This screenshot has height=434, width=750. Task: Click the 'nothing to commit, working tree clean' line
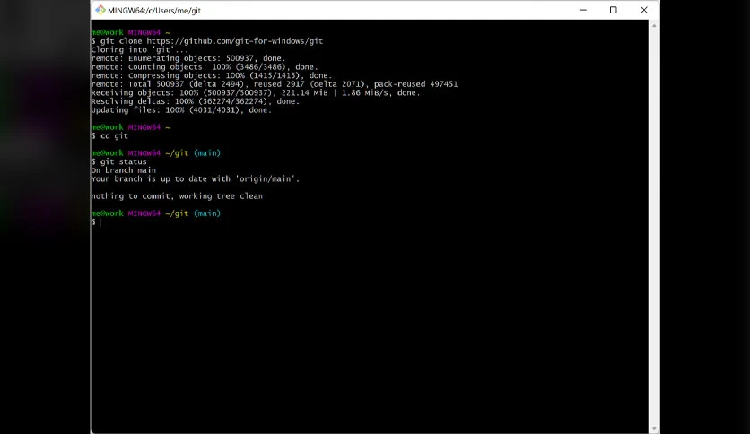pos(177,196)
